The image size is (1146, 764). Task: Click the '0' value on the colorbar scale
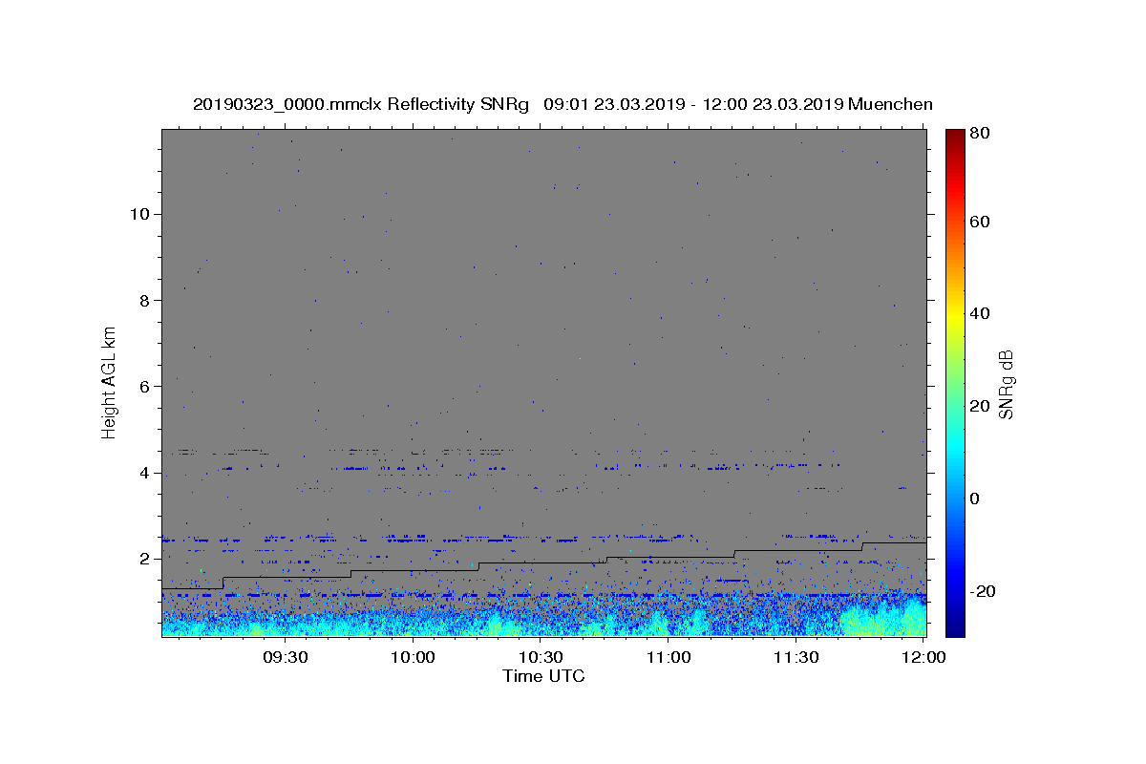[x=975, y=499]
